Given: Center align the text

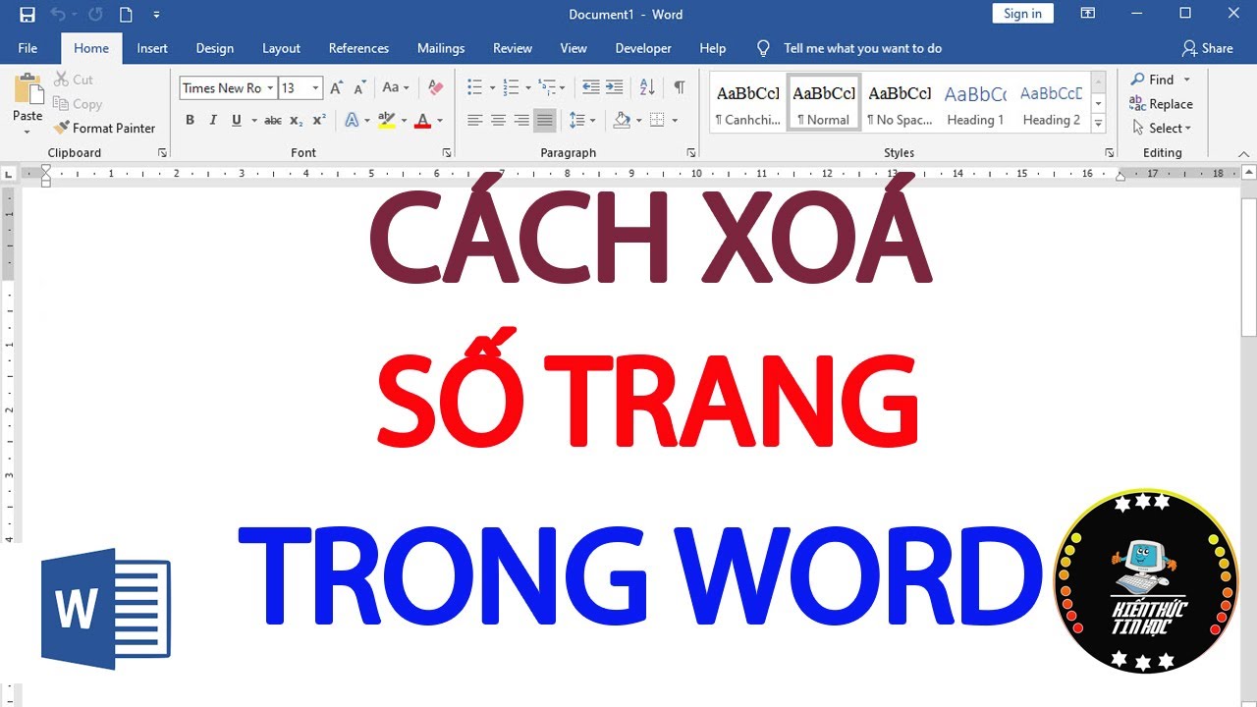Looking at the screenshot, I should [x=498, y=121].
